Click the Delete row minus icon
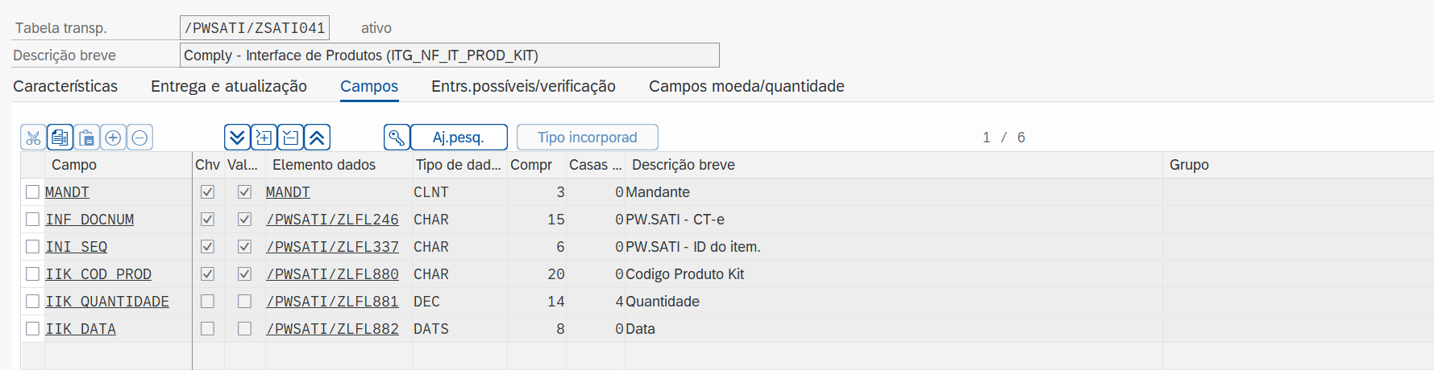This screenshot has width=1434, height=370. 139,138
